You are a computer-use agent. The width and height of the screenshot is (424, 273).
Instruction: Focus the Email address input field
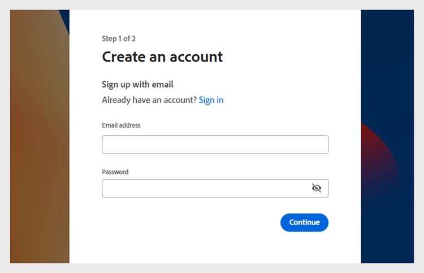pos(215,144)
